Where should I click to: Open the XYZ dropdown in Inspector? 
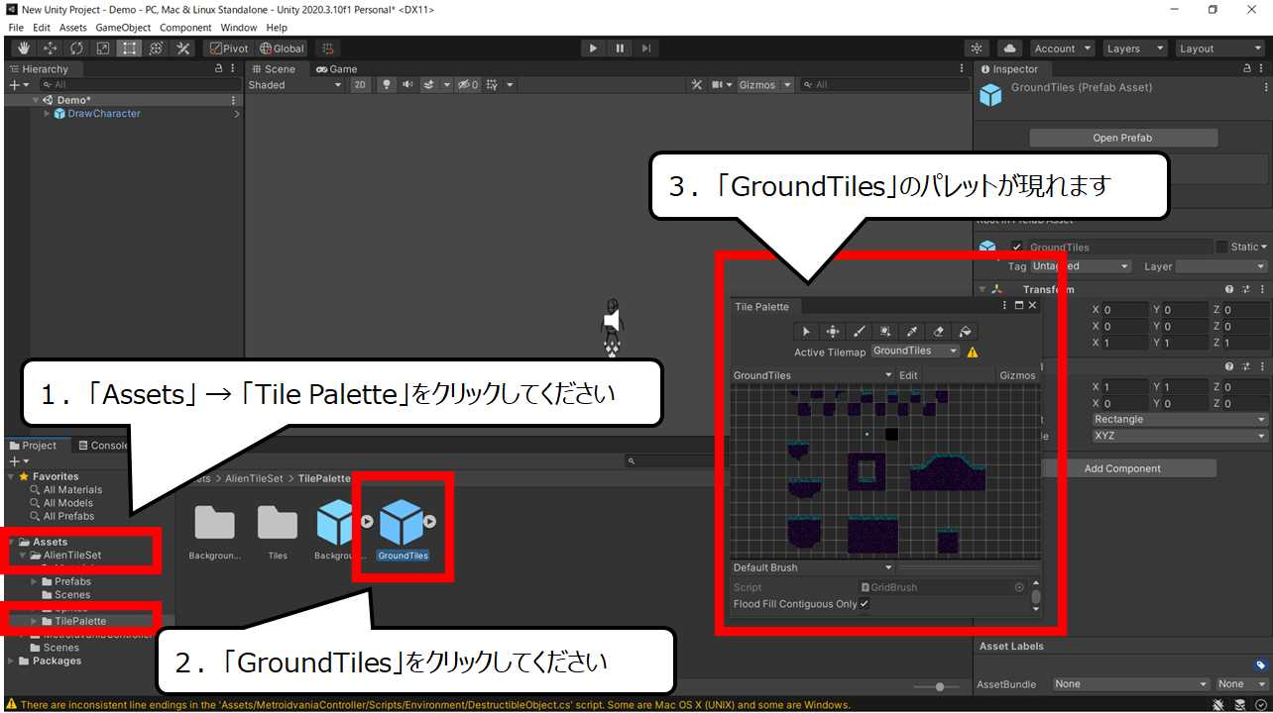1179,436
